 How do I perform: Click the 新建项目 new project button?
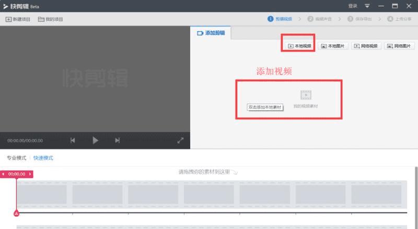(18, 19)
